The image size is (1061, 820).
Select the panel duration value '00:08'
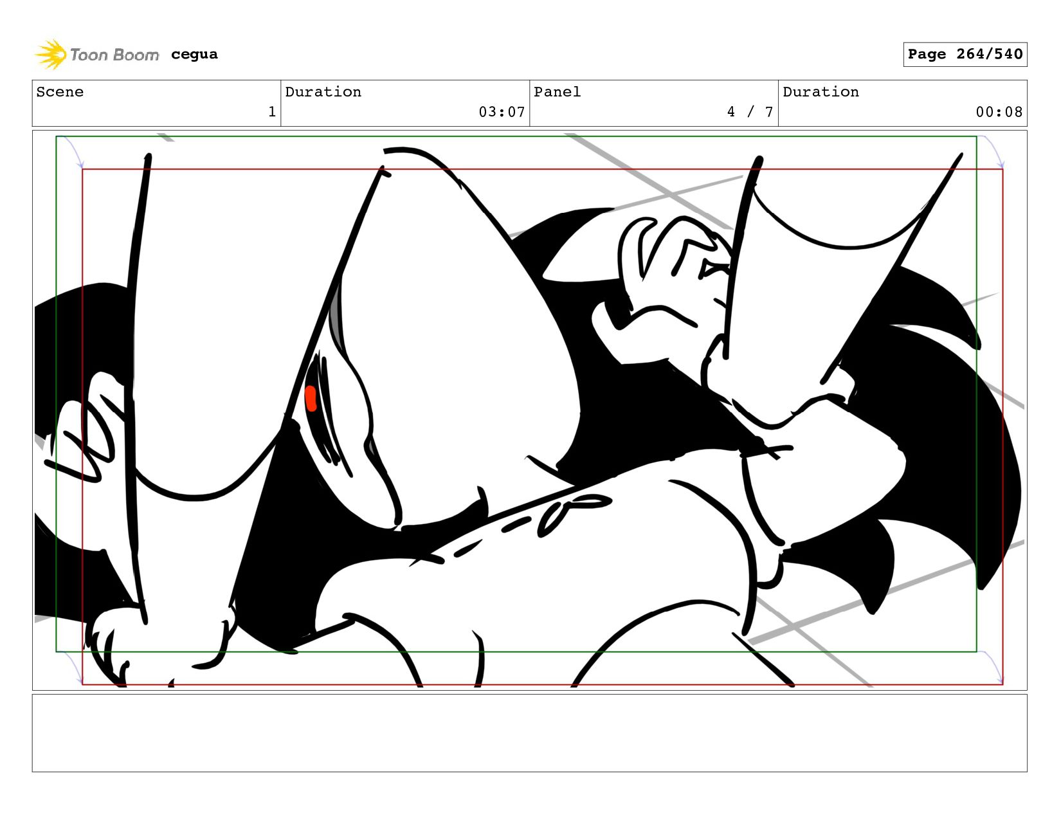tap(999, 112)
